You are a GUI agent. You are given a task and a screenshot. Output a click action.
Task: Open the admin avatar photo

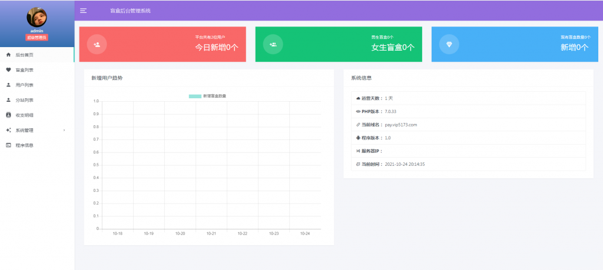(37, 17)
